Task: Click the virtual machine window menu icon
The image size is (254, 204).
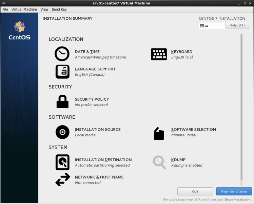Action: (3, 3)
